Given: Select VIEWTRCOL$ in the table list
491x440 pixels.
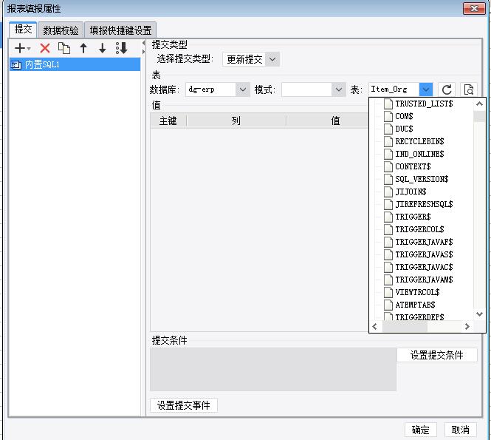Looking at the screenshot, I should (417, 292).
